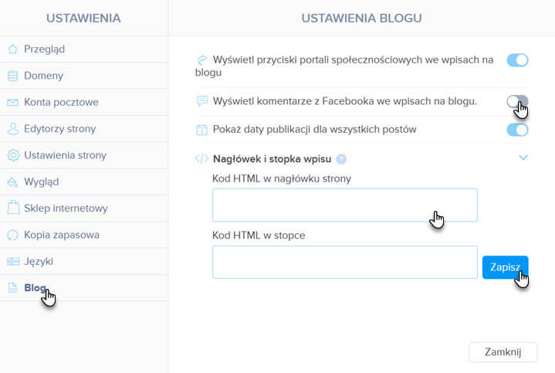Enable Facebook comments toggle
The image size is (555, 373).
tap(517, 102)
